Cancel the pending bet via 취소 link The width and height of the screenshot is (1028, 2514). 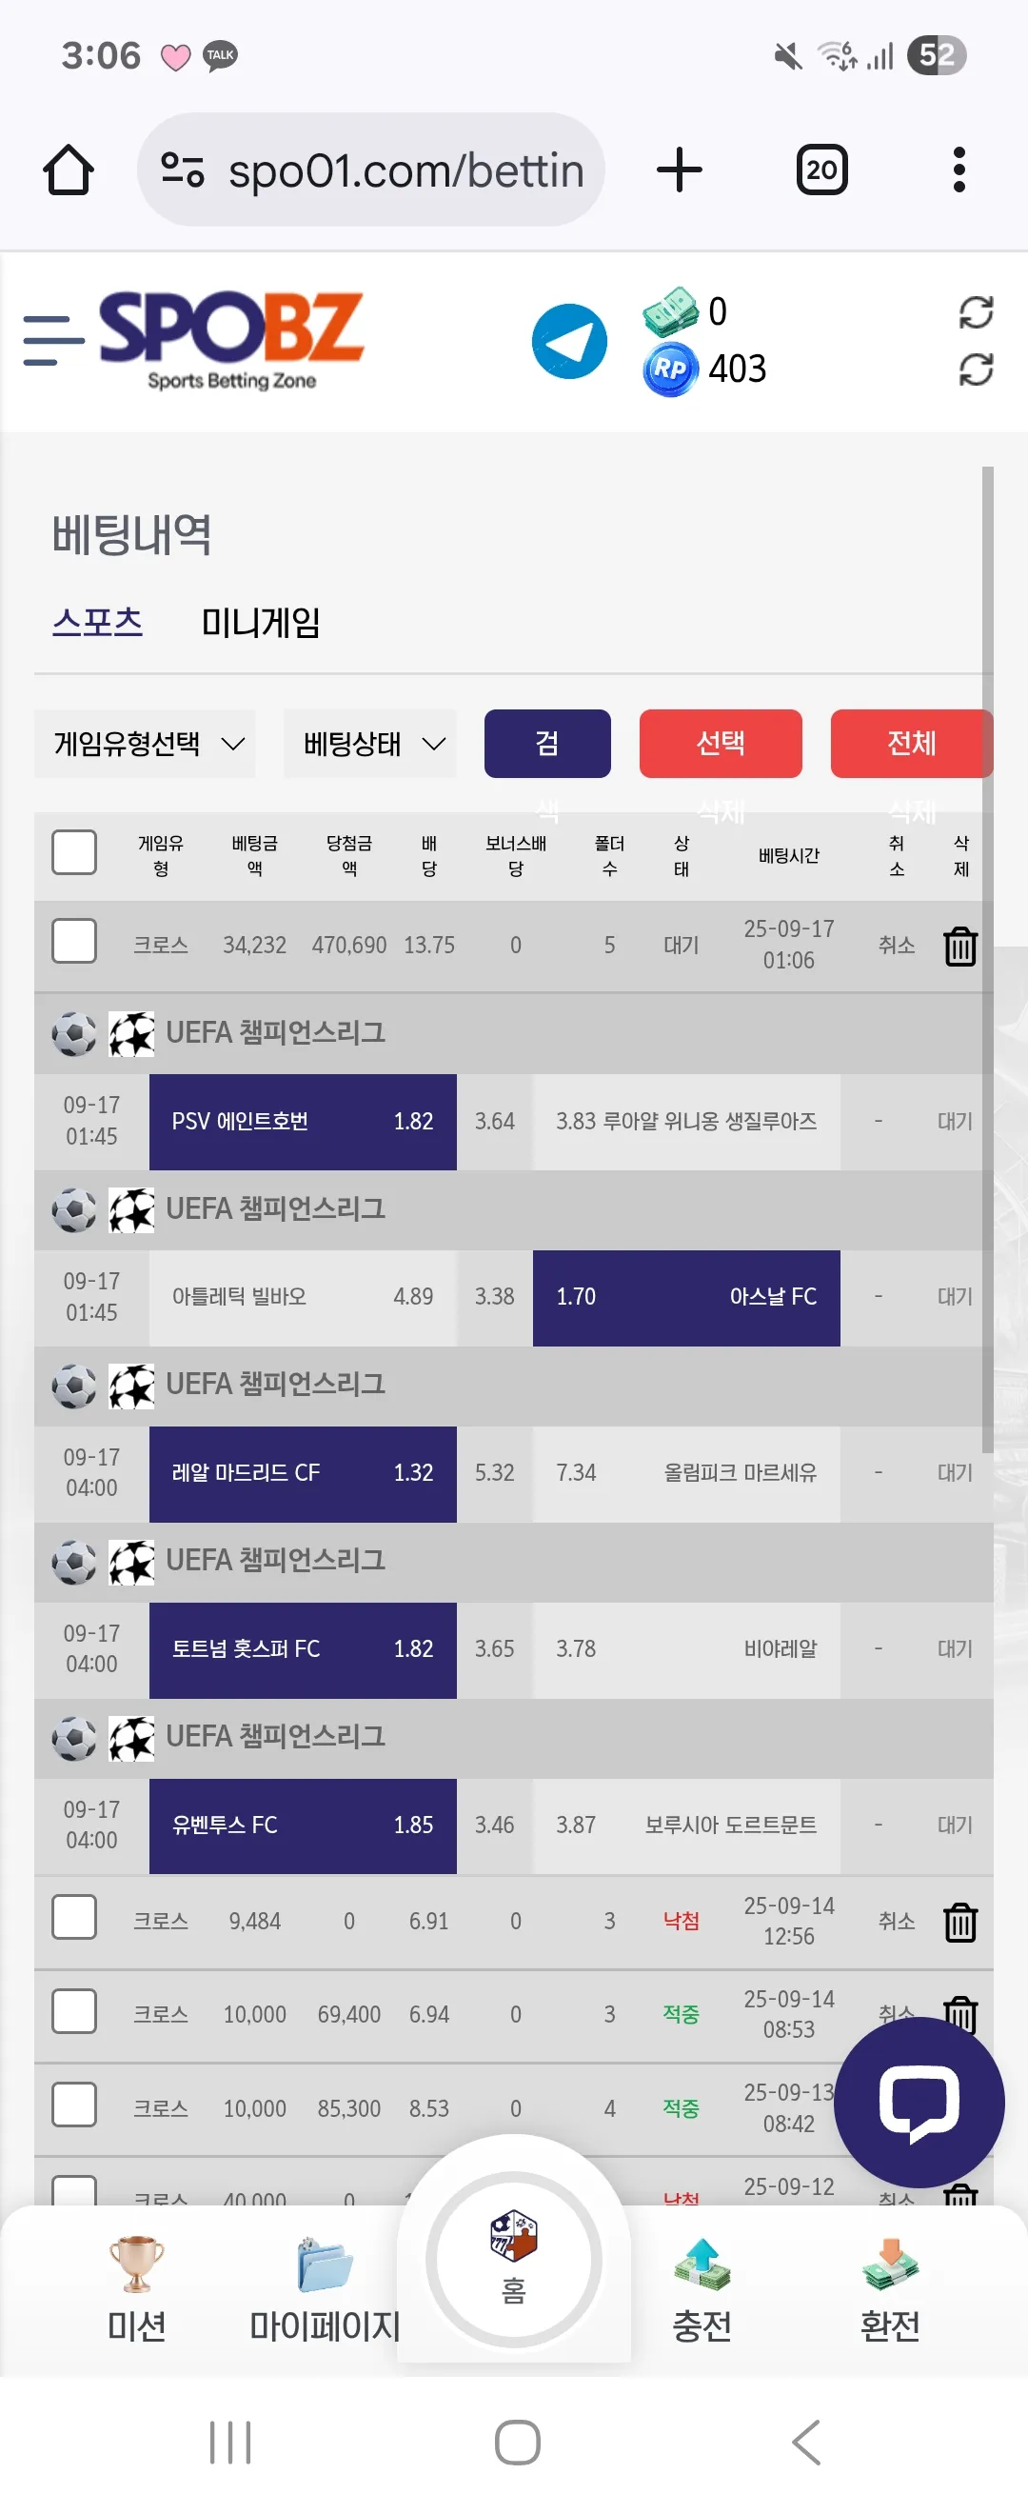897,945
